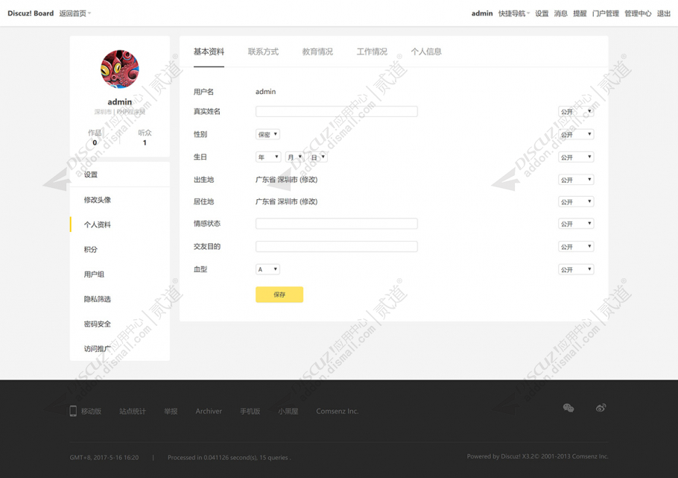Select the blood type (血型) dropdown
The height and width of the screenshot is (478, 678).
[x=267, y=269]
